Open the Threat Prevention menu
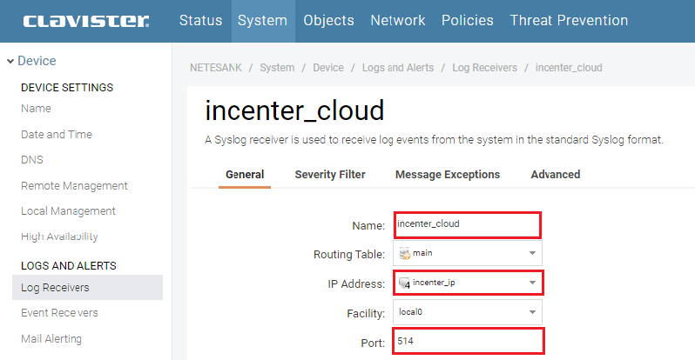 (569, 20)
